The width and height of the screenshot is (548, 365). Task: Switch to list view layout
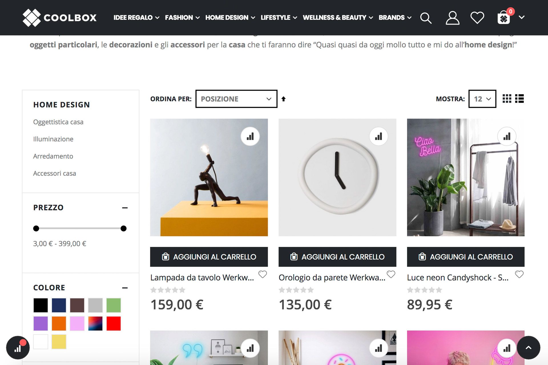pos(519,99)
